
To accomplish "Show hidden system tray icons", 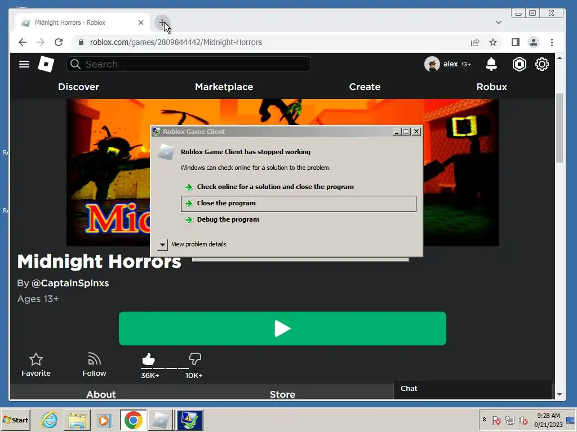I will [x=484, y=420].
